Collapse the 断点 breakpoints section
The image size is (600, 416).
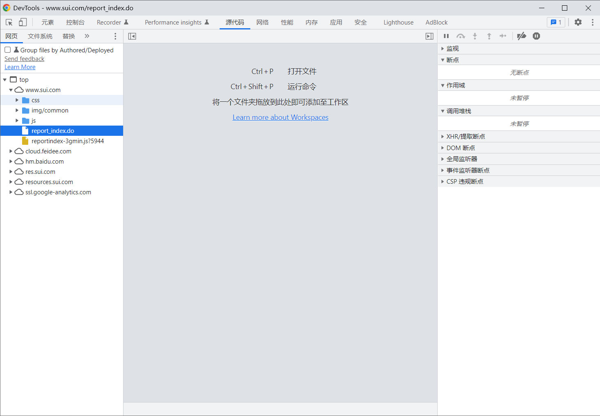(452, 60)
